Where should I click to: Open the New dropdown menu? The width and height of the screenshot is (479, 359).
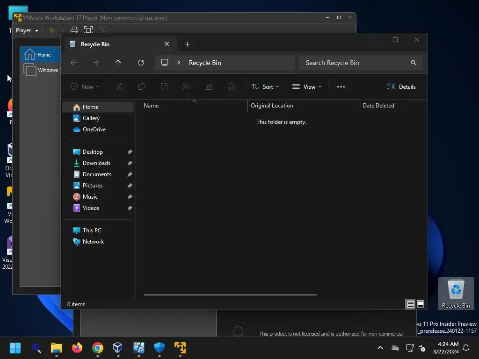(85, 86)
